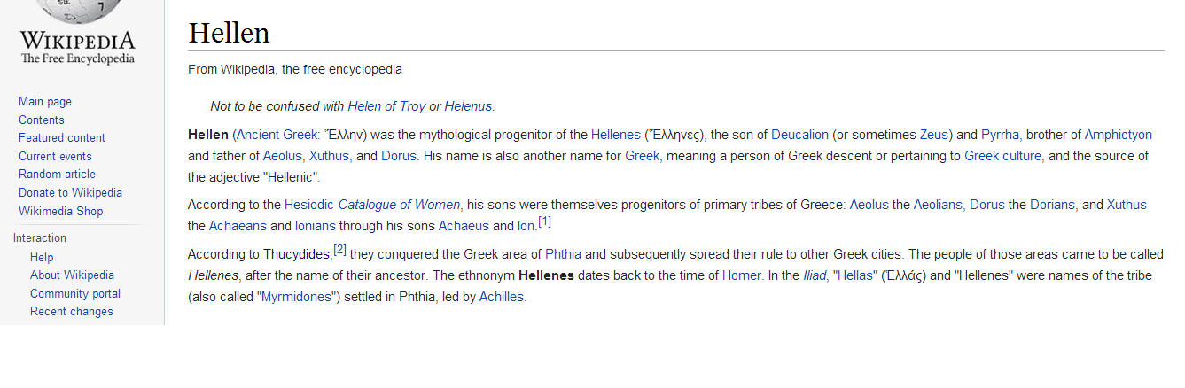Go to Featured content in sidebar
The image size is (1185, 388).
click(x=62, y=138)
